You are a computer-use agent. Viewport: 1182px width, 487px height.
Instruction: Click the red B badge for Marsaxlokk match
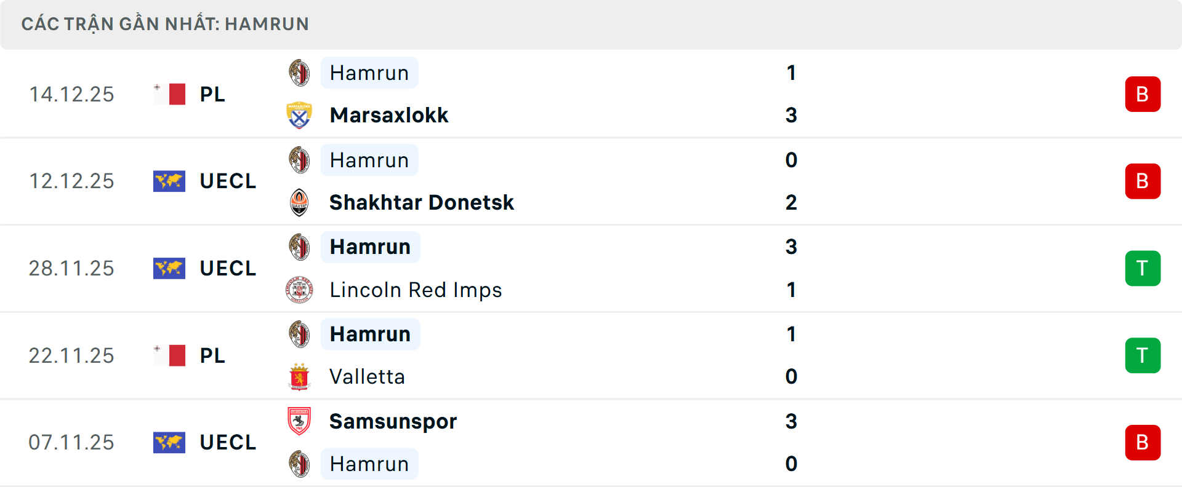pos(1143,94)
